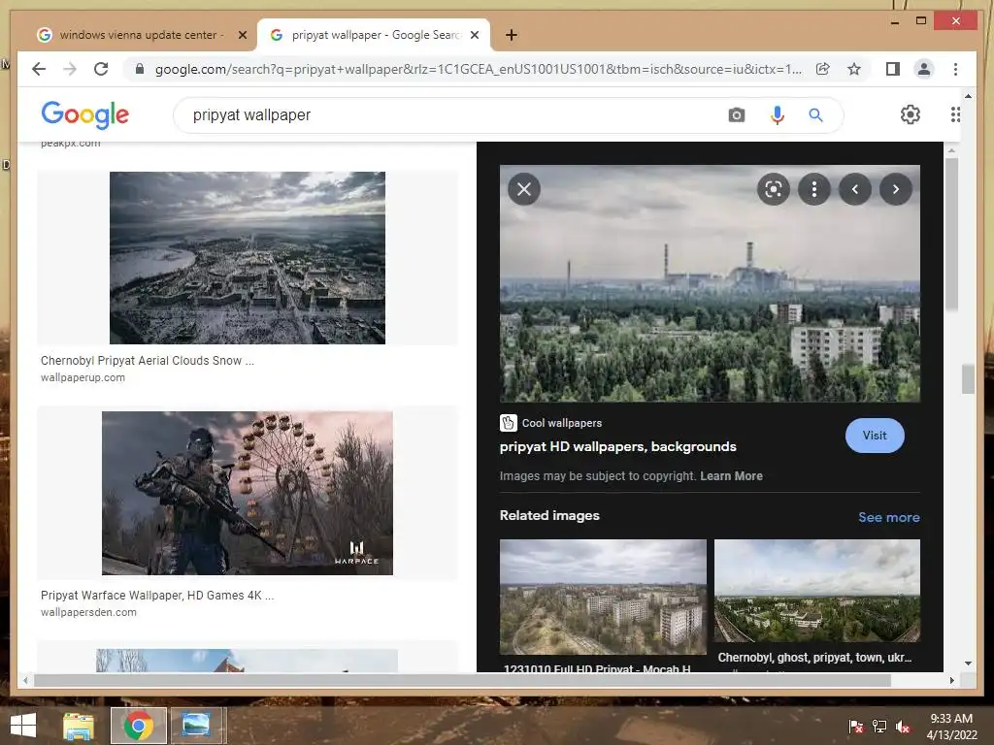Viewport: 994px width, 745px height.
Task: Show next image in preview
Action: point(896,189)
